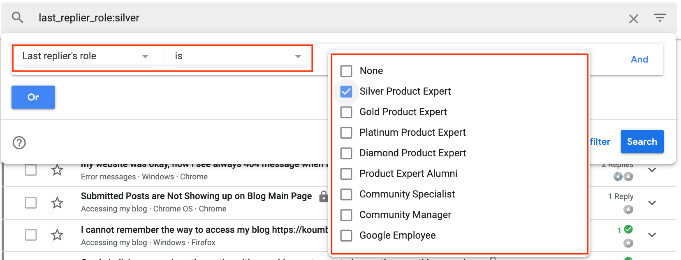Image resolution: width=681 pixels, height=260 pixels.
Task: Open the "is" operator dropdown
Action: click(x=239, y=56)
